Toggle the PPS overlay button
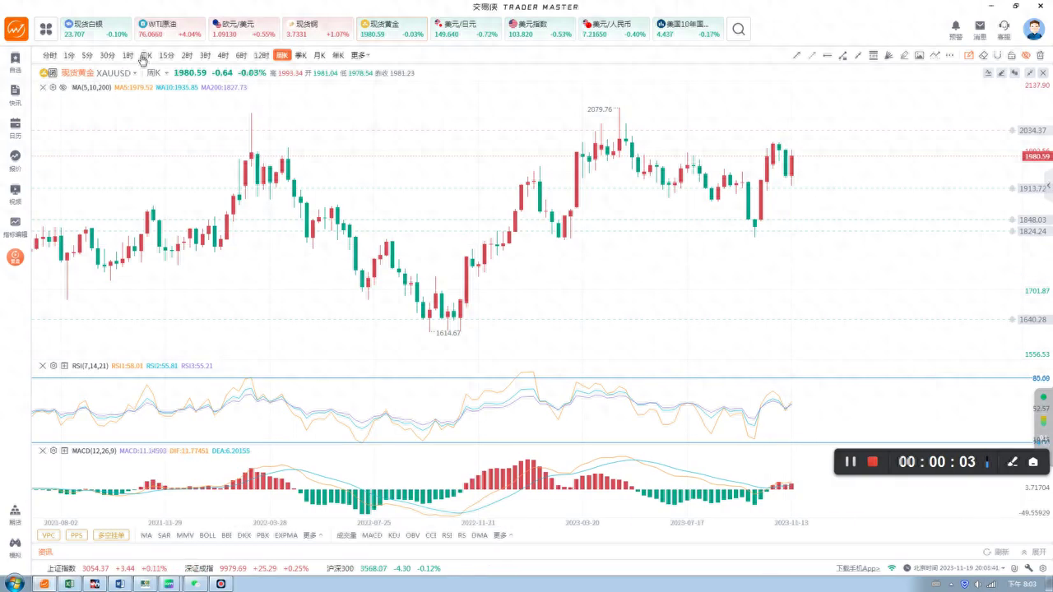Image resolution: width=1053 pixels, height=592 pixels. 77,535
